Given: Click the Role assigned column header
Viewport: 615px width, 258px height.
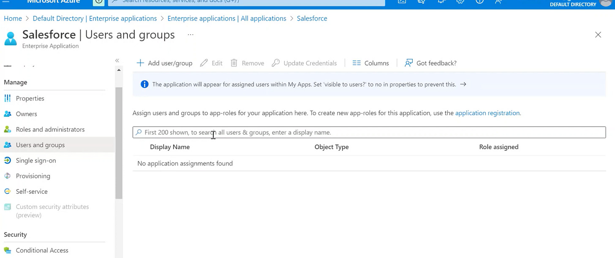Looking at the screenshot, I should [499, 147].
